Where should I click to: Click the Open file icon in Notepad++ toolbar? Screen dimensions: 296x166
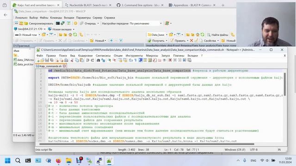click(42, 60)
